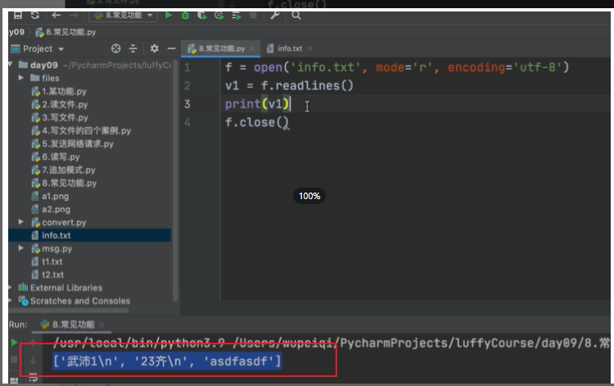Click the Project panel vertical scrollbar

coord(175,180)
